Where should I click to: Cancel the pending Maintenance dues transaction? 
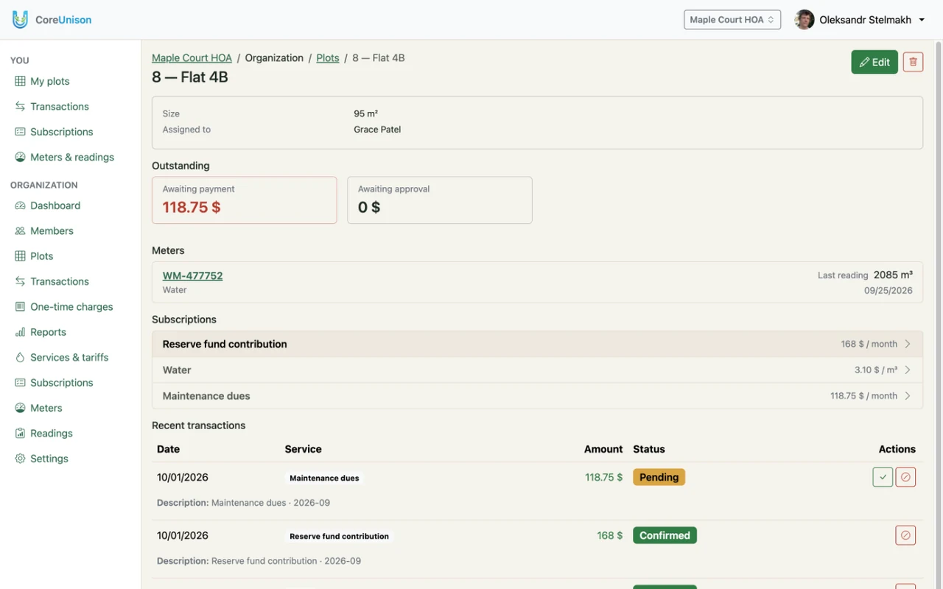[905, 477]
